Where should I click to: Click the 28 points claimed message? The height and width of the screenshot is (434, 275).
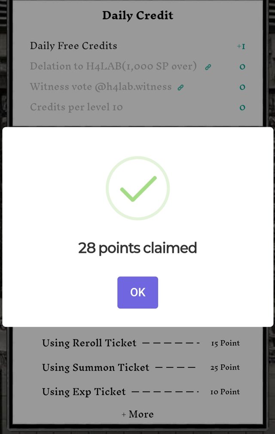pyautogui.click(x=137, y=248)
